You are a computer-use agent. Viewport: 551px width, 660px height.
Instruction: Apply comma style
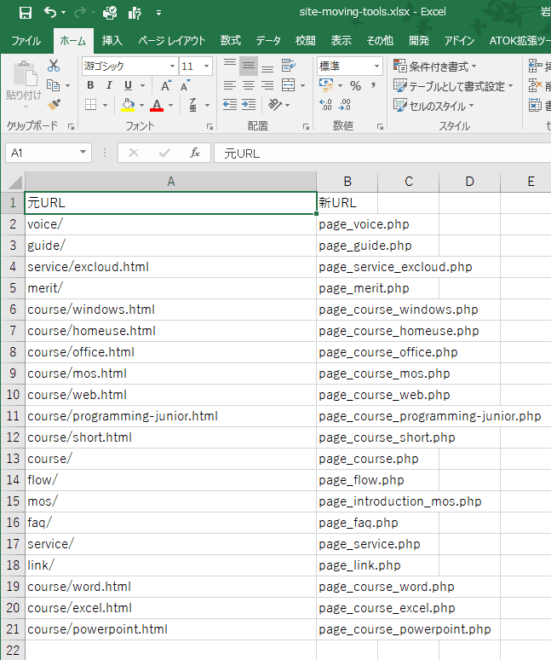point(373,85)
